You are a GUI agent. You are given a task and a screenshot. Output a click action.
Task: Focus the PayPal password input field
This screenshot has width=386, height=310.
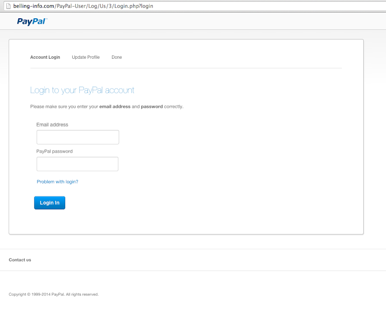[x=78, y=164]
